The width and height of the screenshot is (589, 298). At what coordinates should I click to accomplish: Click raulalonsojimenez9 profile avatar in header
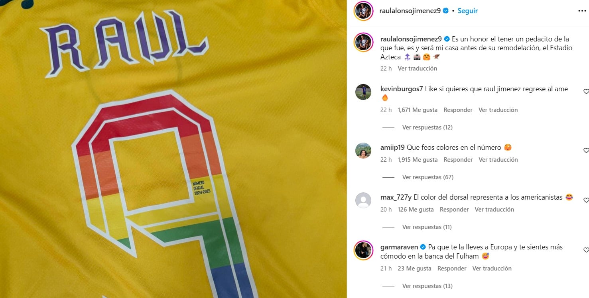pyautogui.click(x=363, y=11)
